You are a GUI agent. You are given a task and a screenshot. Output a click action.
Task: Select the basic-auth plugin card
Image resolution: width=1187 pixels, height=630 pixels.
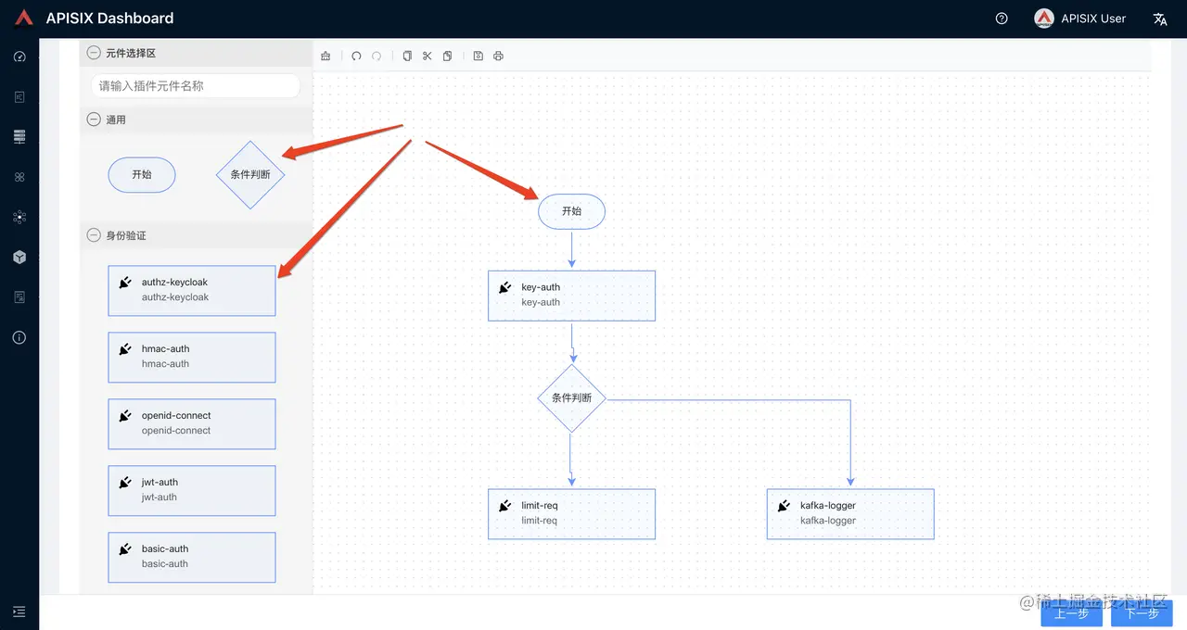[x=192, y=557]
